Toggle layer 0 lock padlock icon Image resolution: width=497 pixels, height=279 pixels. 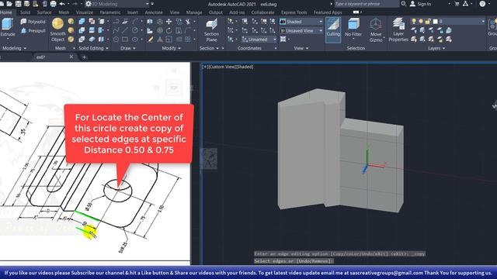428,21
